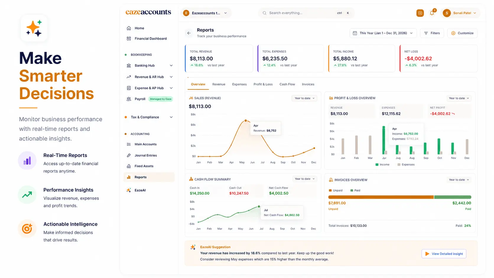Image resolution: width=494 pixels, height=278 pixels.
Task: Click the eazeaccounts logo
Action: pos(148,12)
